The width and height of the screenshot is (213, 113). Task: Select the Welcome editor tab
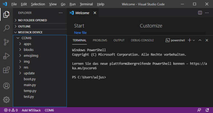(83, 13)
